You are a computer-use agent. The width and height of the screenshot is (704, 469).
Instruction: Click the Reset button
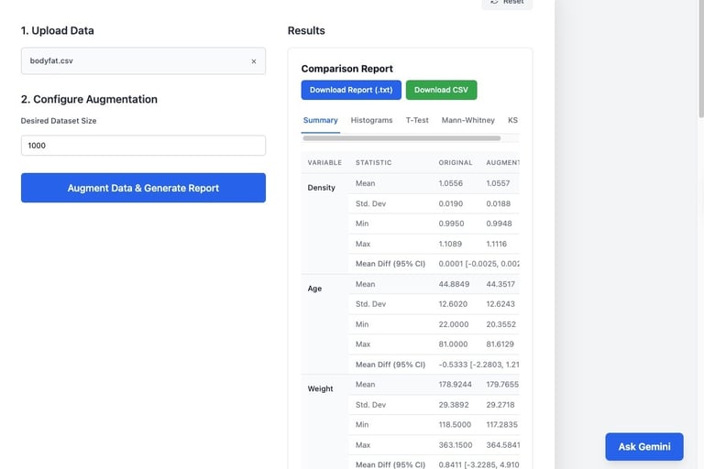click(x=507, y=3)
